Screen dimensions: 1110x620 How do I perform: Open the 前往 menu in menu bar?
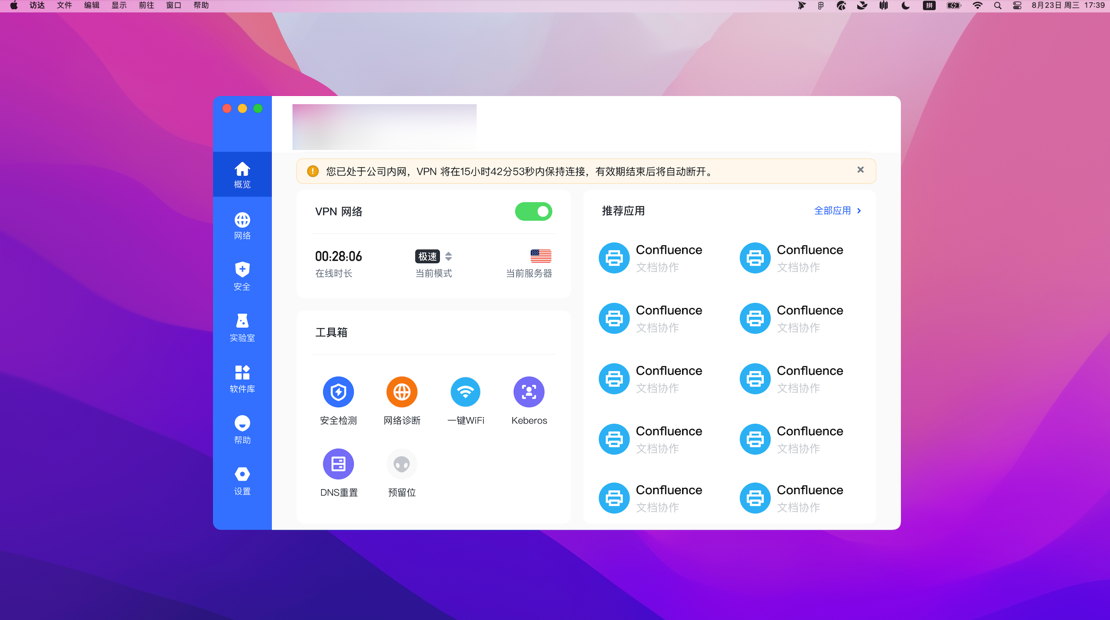[146, 5]
